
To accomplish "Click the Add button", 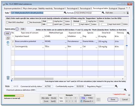I will pos(7,33).
